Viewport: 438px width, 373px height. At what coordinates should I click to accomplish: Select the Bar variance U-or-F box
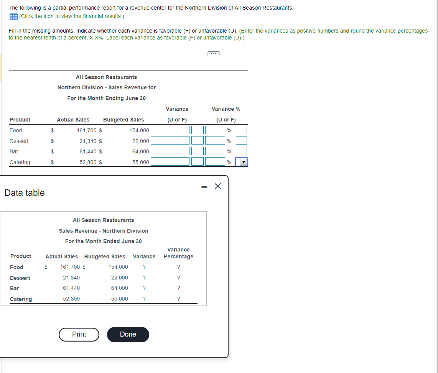click(197, 151)
